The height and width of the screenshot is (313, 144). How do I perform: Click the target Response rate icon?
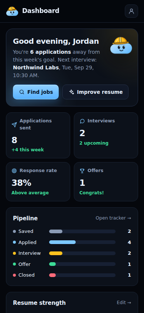pyautogui.click(x=14, y=171)
